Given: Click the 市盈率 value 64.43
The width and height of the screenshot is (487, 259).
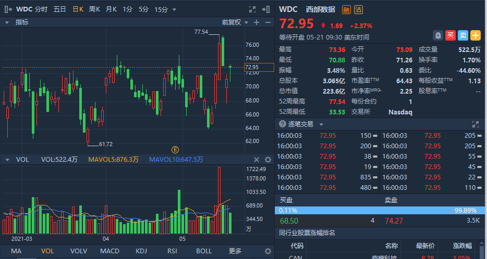Looking at the screenshot, I should (405, 81).
